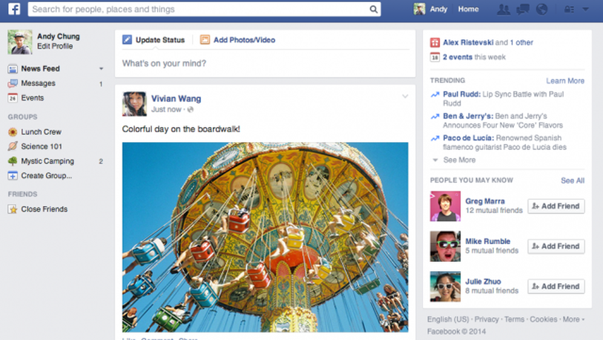The width and height of the screenshot is (603, 340).
Task: Open News Feed sorting dropdown arrow
Action: pos(101,68)
